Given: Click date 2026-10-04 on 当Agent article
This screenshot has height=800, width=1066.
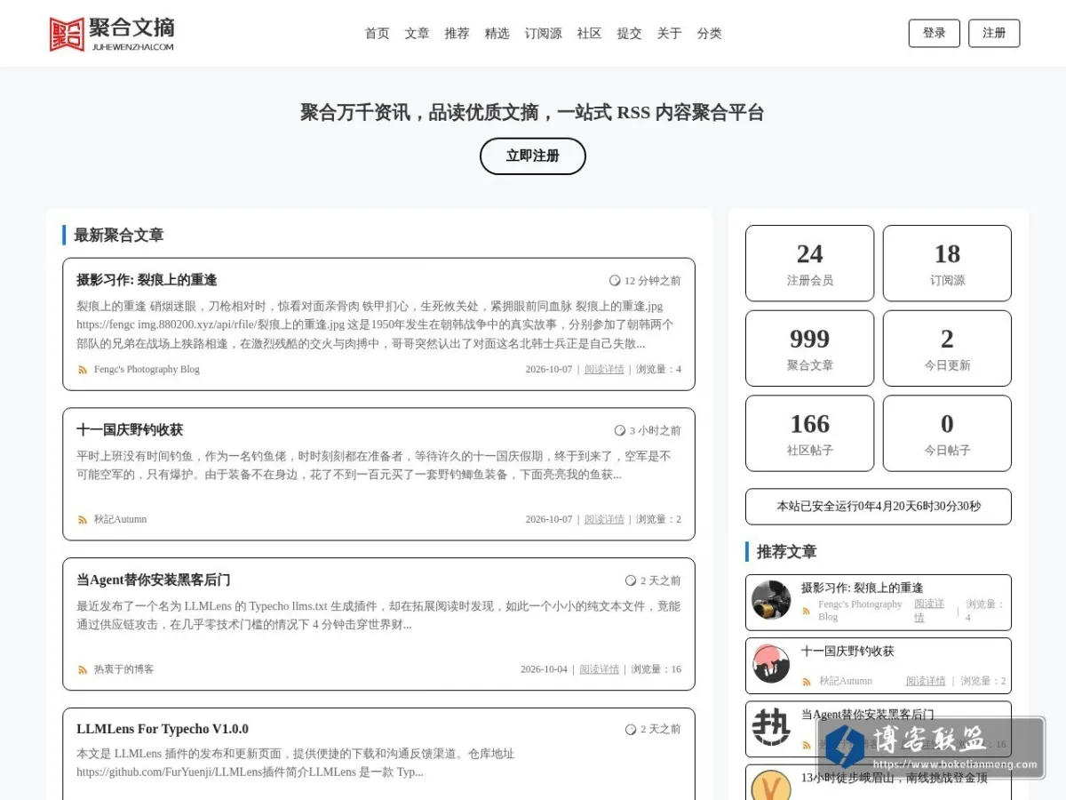Looking at the screenshot, I should point(544,669).
